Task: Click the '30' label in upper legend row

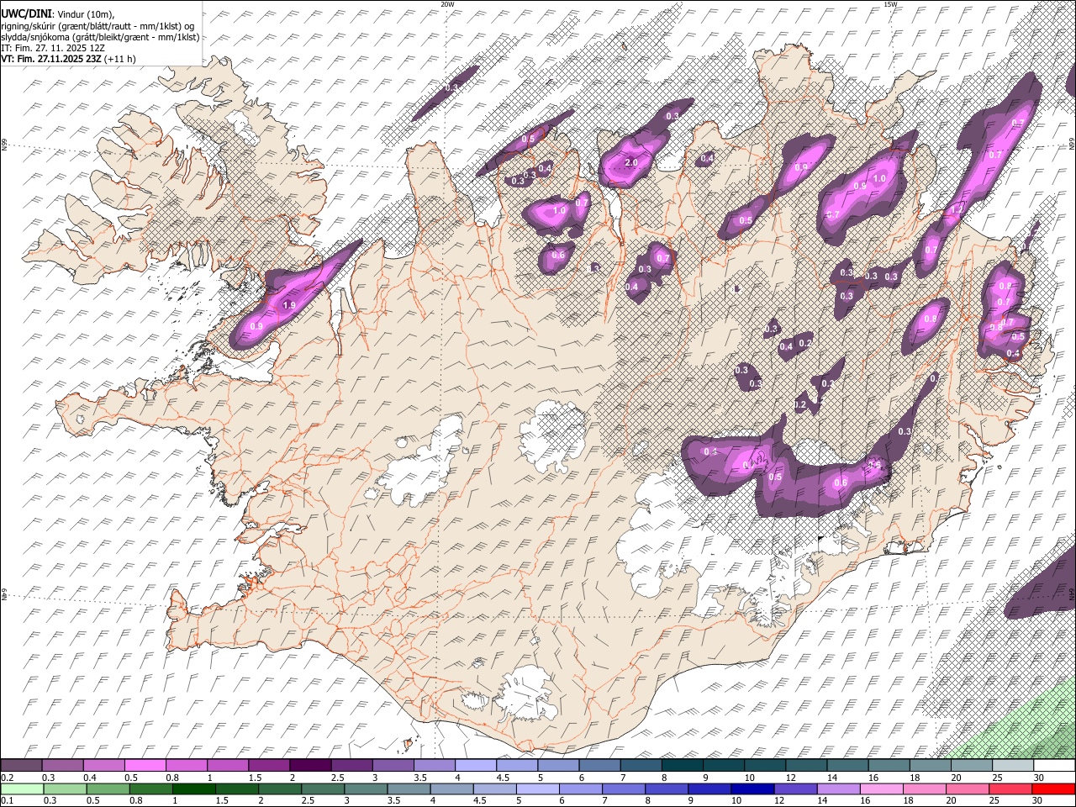Action: pos(1038,778)
